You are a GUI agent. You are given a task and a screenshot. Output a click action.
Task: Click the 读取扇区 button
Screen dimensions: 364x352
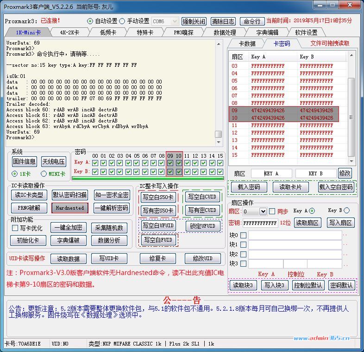click(x=308, y=223)
